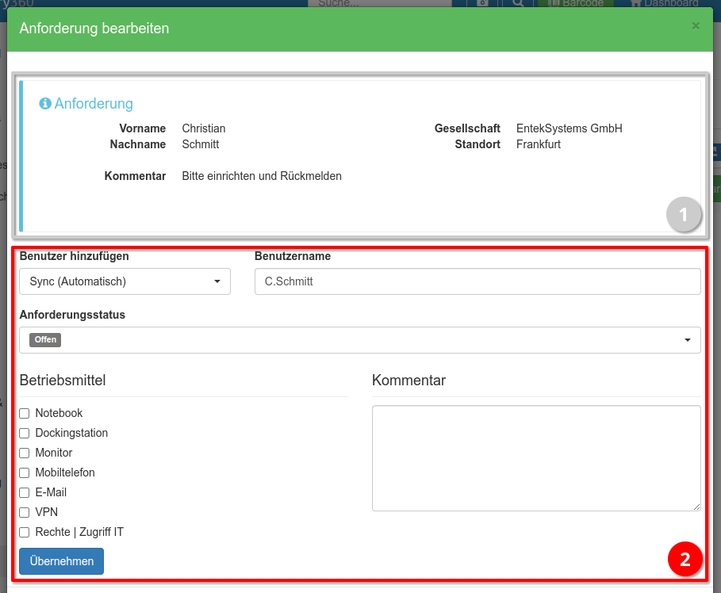Click the info icon beside Anforderung heading
Viewport: 721px width, 593px height.
45,104
